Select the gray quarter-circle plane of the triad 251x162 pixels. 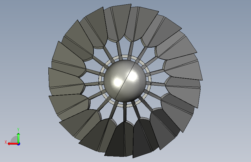(x=14, y=139)
